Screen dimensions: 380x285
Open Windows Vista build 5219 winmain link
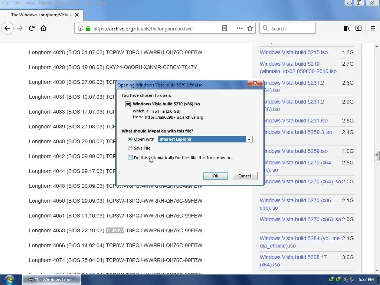tap(298, 68)
